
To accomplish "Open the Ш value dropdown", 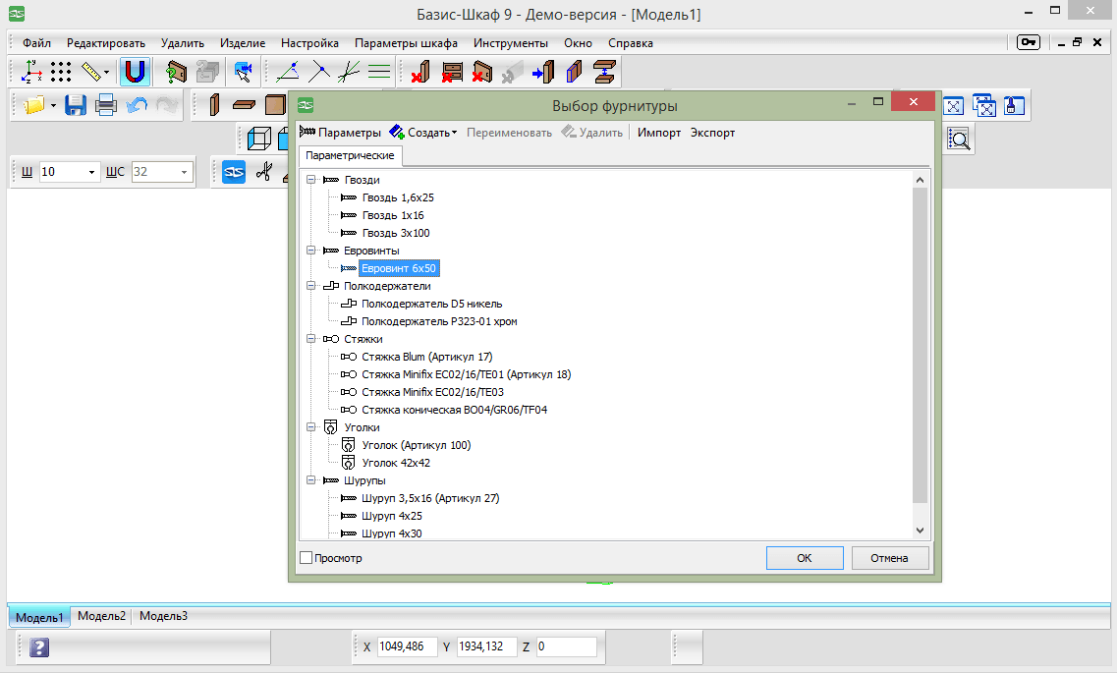I will 91,172.
